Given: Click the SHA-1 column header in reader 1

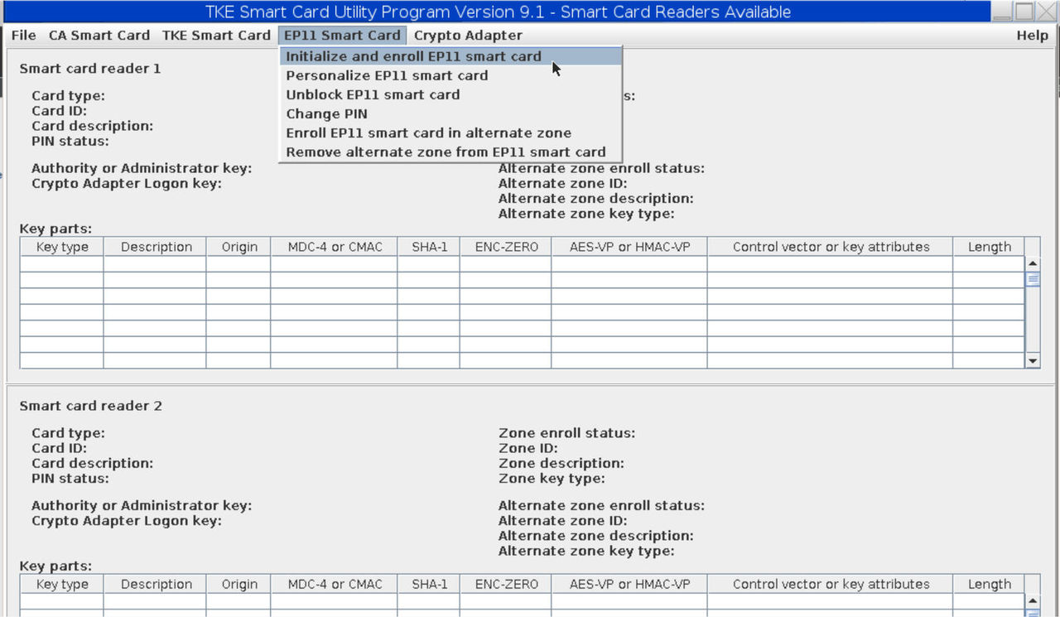Looking at the screenshot, I should click(x=429, y=247).
